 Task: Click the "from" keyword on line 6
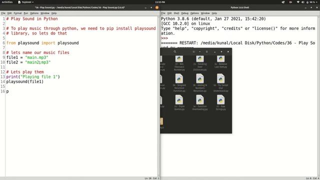pos(11,43)
